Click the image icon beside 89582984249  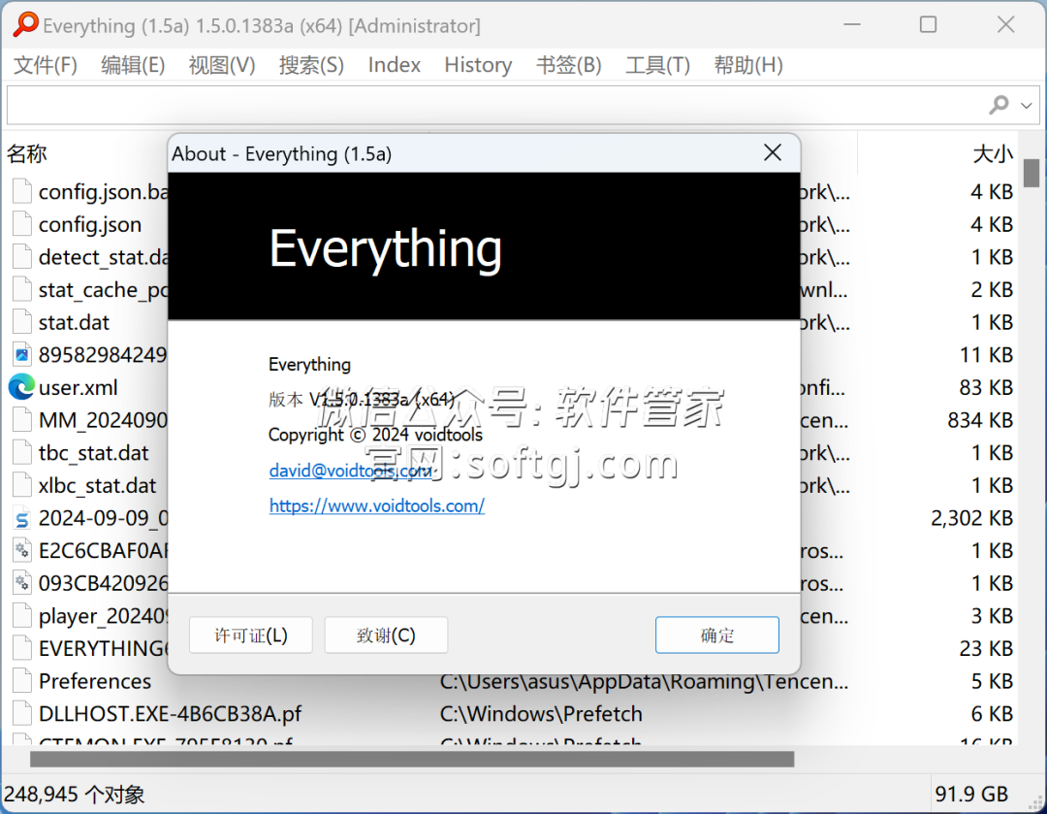click(22, 355)
